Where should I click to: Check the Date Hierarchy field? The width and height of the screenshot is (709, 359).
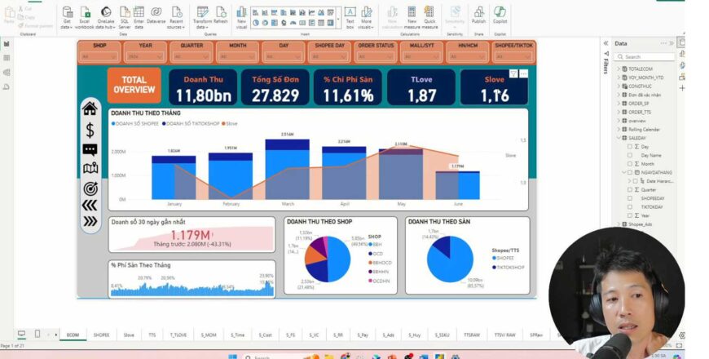tap(636, 181)
